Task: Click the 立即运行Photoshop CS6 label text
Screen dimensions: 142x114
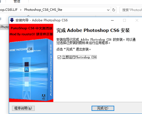Action: pos(79,57)
